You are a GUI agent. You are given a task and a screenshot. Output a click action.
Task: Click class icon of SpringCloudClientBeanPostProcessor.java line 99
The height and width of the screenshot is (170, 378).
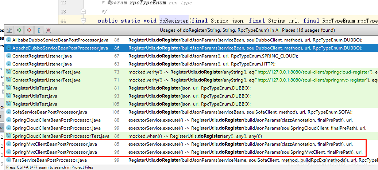click(x=9, y=128)
